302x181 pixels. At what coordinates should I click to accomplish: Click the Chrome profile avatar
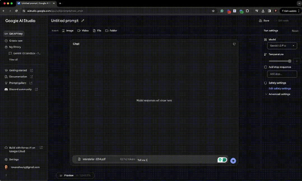pos(276,11)
